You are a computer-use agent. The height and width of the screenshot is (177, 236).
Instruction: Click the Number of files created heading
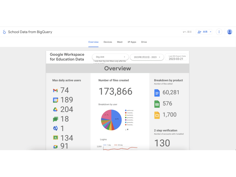[114, 80]
